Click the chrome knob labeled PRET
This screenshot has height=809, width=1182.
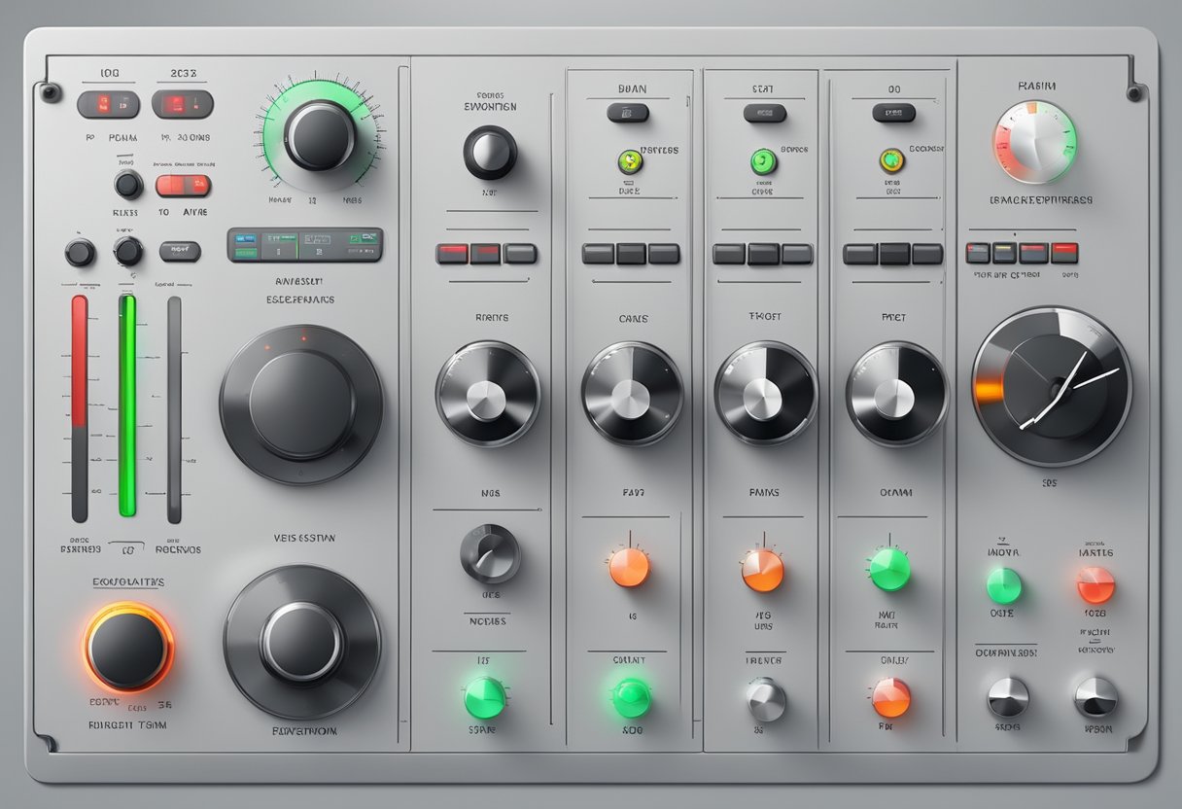895,393
